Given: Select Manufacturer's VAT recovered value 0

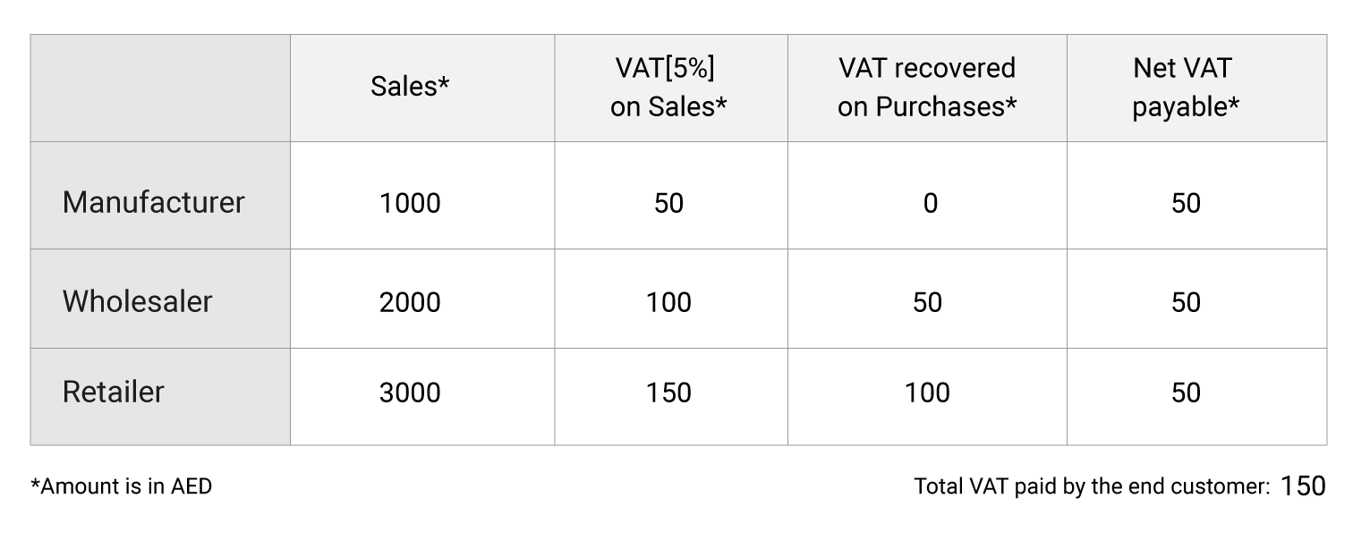Looking at the screenshot, I should pyautogui.click(x=930, y=203).
